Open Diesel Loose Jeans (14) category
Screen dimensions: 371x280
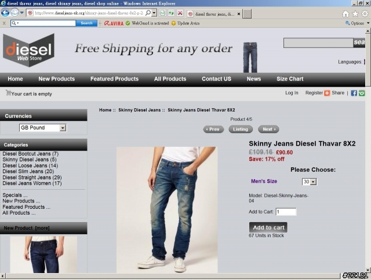[x=30, y=165]
